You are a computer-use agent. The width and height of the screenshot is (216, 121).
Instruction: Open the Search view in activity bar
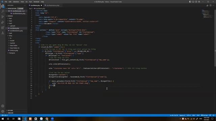pos(3,11)
